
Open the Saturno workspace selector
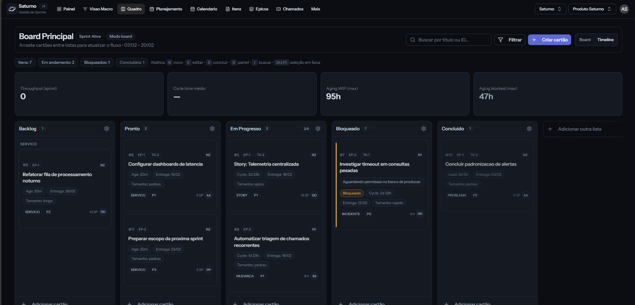coord(550,9)
